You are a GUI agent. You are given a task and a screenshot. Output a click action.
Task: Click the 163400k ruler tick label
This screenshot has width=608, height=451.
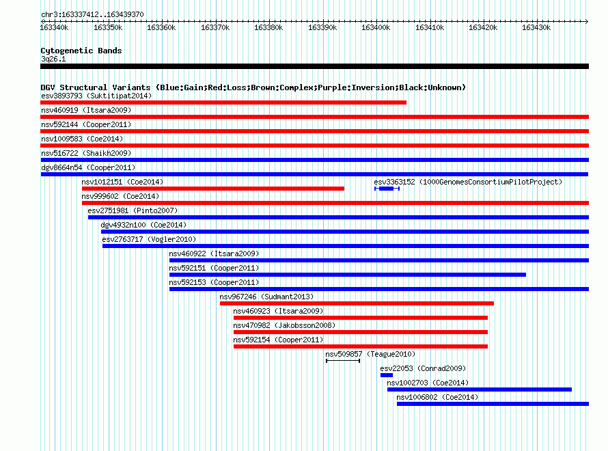376,27
